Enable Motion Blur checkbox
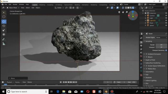Image resolution: width=168 pixels, height=94 pixels. coord(146,69)
